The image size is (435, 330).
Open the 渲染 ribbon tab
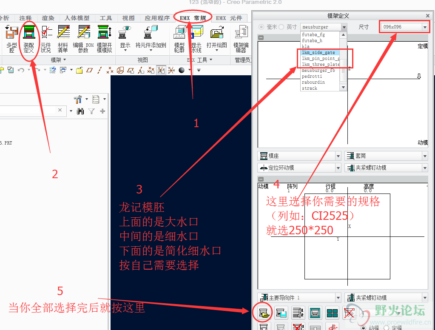click(x=48, y=18)
